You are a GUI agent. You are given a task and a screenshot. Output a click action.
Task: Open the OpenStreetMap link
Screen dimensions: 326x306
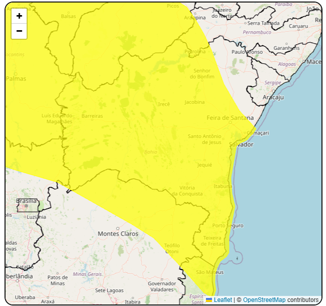(x=264, y=300)
